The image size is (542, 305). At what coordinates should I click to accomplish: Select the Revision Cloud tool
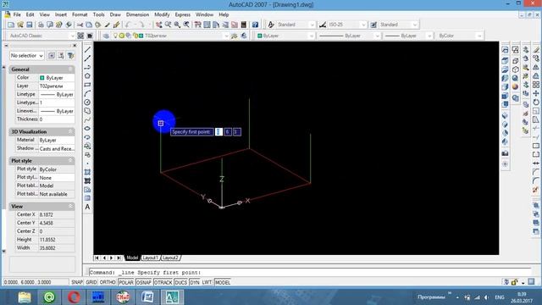coord(87,111)
